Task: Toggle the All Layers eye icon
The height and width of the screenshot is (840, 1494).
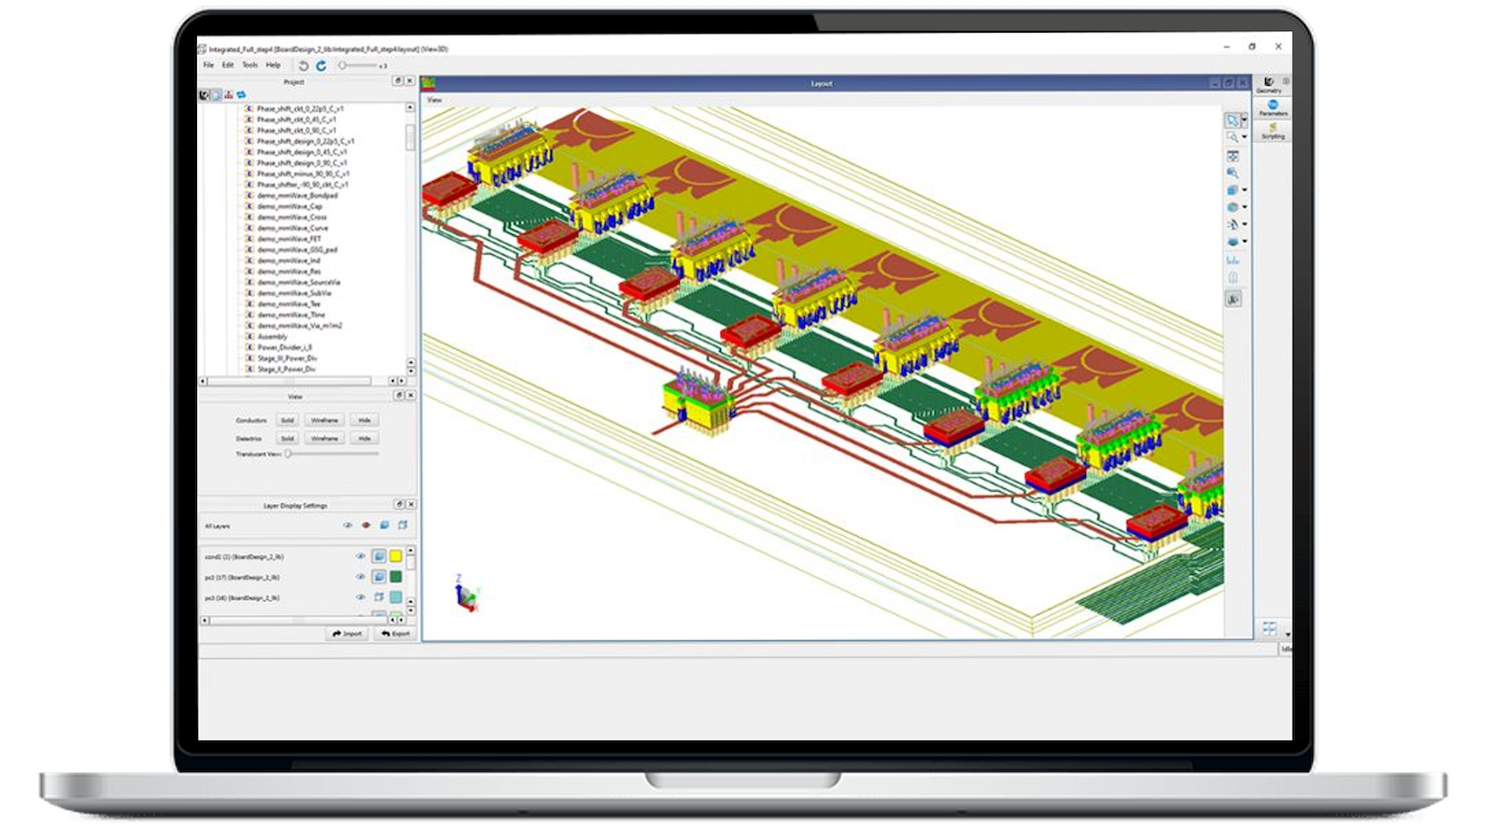Action: 348,525
